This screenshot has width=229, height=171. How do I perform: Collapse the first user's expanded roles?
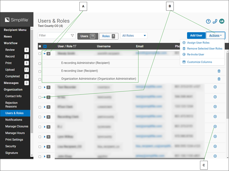pyautogui.click(x=44, y=54)
